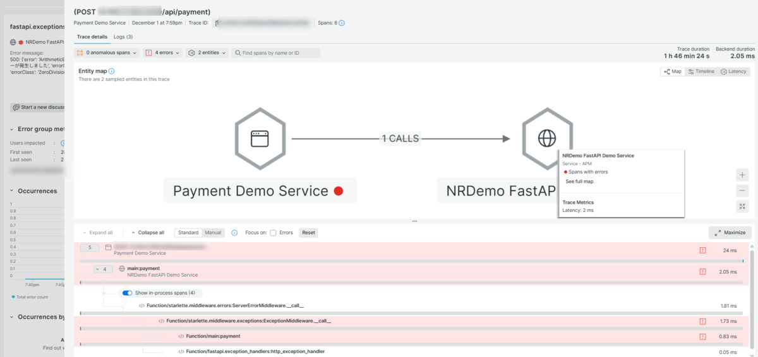This screenshot has width=758, height=357.
Task: Collapse Error group section in background page
Action: pos(13,129)
